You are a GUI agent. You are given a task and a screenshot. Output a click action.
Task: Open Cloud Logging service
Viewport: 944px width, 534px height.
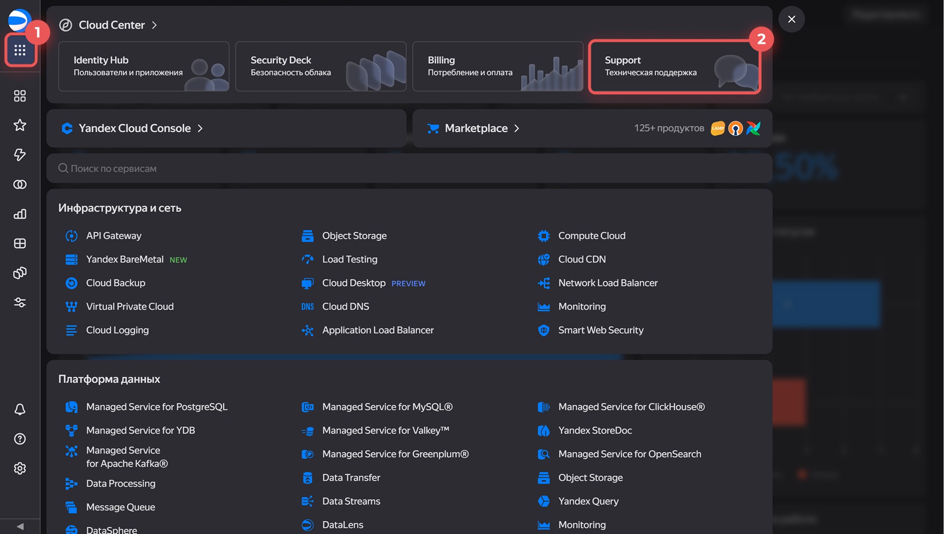coord(117,330)
